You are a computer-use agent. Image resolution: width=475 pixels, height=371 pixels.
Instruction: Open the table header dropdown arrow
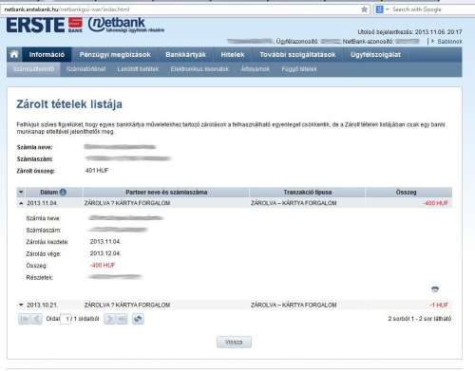point(21,192)
